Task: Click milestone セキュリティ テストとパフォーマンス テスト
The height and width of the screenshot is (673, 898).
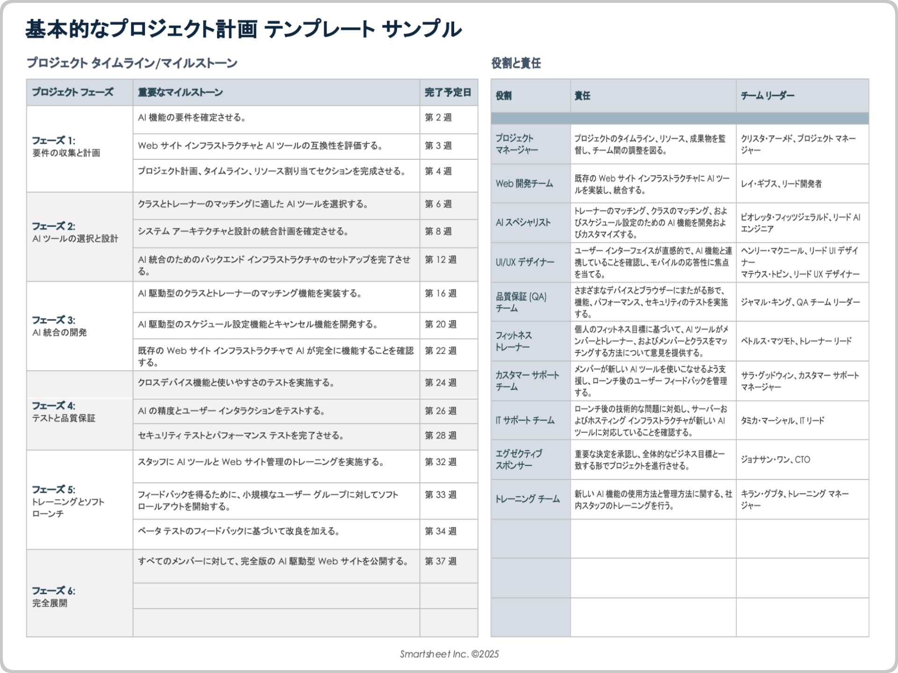Action: [x=276, y=437]
